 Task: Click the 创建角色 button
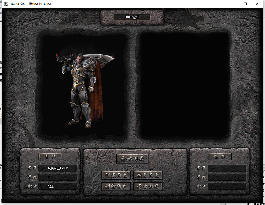[x=116, y=175]
